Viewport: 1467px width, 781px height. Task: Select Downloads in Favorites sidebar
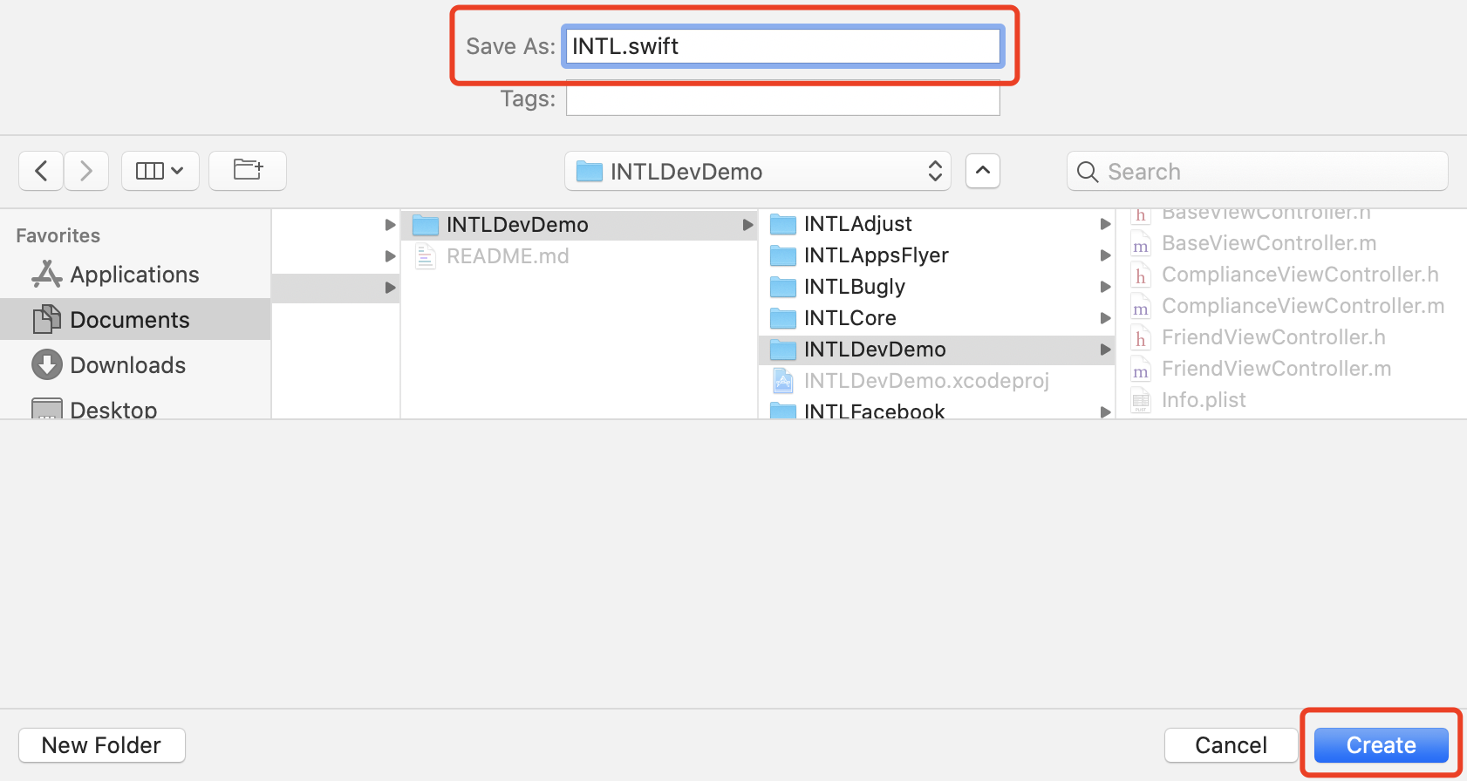[135, 364]
